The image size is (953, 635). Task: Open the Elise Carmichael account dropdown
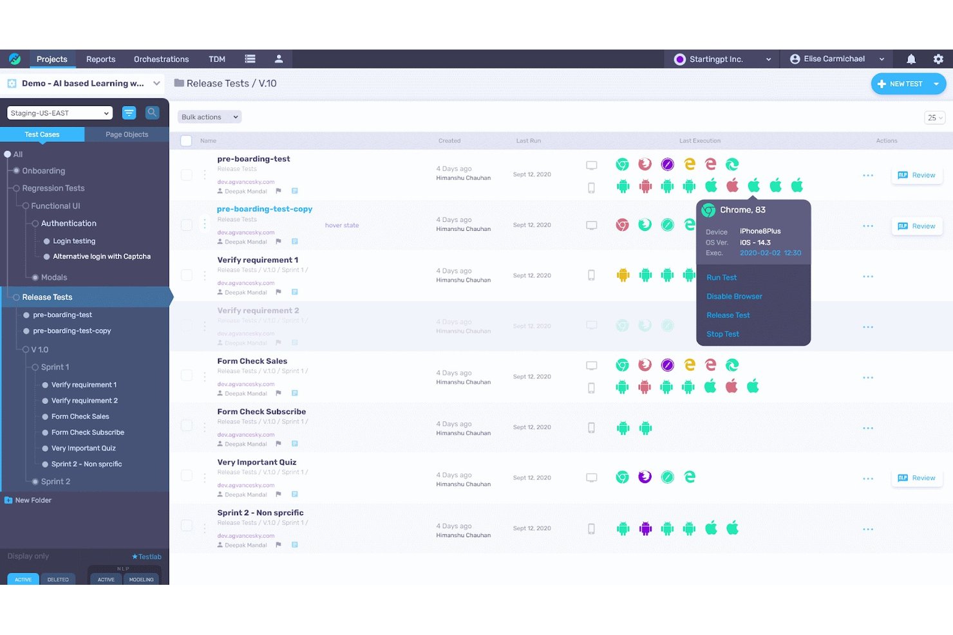point(837,59)
